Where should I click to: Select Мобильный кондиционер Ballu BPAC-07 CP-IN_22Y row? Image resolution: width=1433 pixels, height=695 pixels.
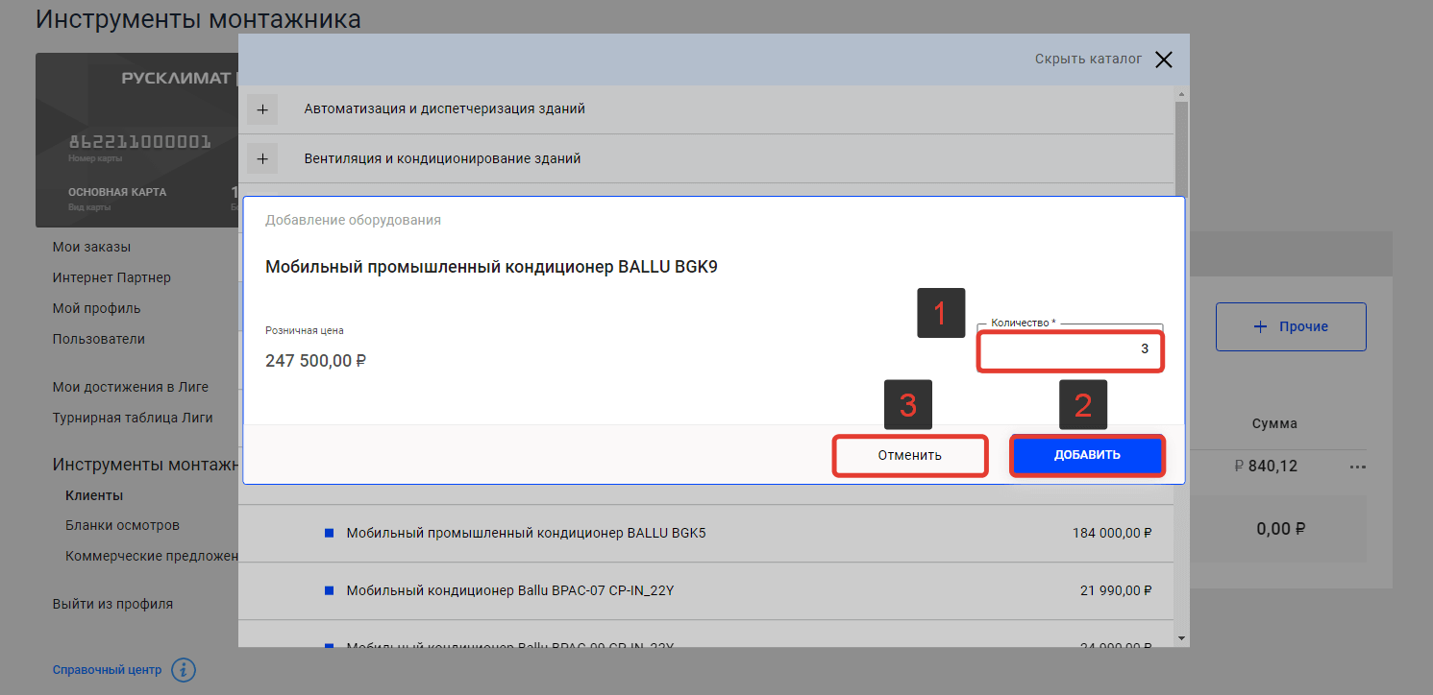[705, 590]
